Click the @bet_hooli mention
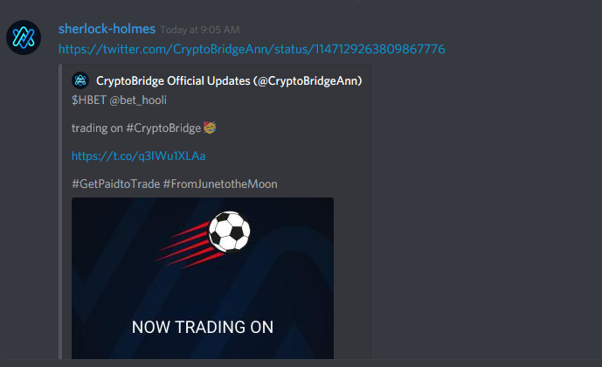The height and width of the screenshot is (367, 602). [x=138, y=100]
